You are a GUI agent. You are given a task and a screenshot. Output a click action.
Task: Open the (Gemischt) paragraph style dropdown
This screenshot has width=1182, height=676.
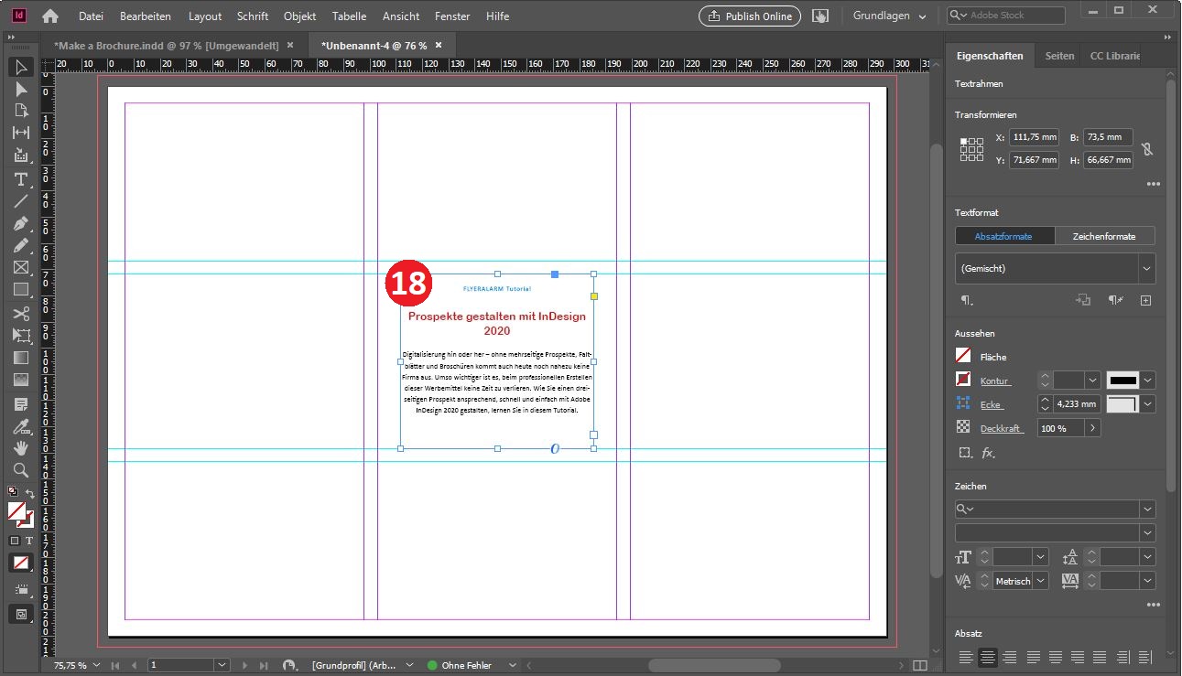(1146, 269)
